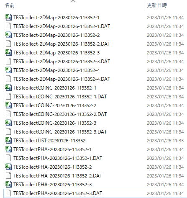The height and width of the screenshot is (198, 187).
Task: Sort by the 名前 column header
Action: (10, 5)
